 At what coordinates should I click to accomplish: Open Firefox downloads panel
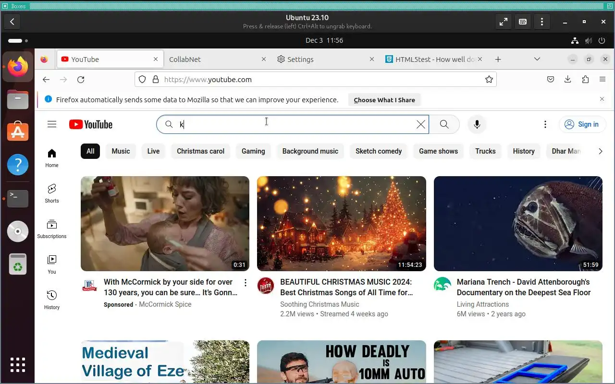(567, 80)
